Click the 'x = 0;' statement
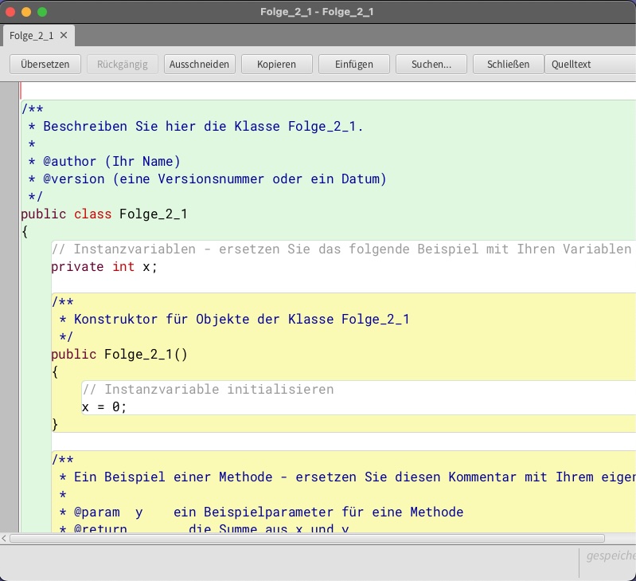Screen dimensions: 636x581 click(104, 407)
